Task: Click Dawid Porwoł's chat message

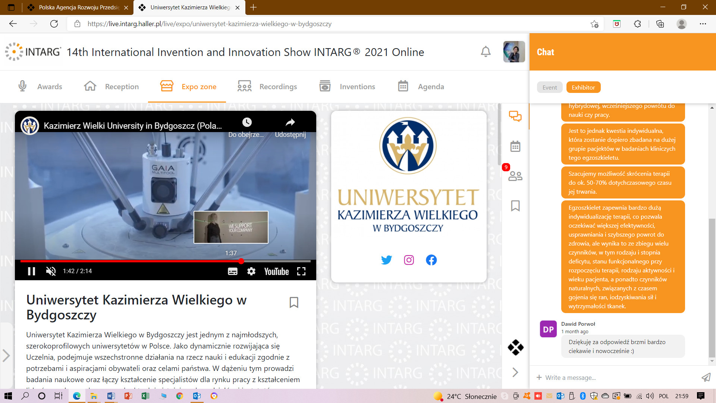Action: click(x=623, y=346)
